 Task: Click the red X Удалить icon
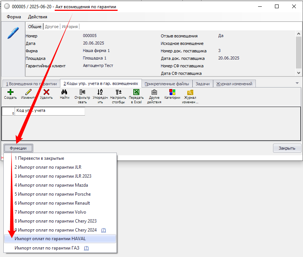click(46, 92)
